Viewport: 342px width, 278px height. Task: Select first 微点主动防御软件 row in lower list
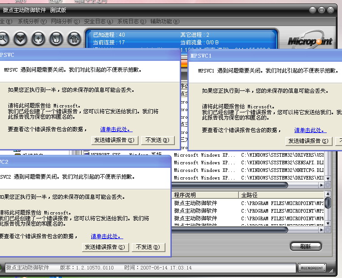248,203
